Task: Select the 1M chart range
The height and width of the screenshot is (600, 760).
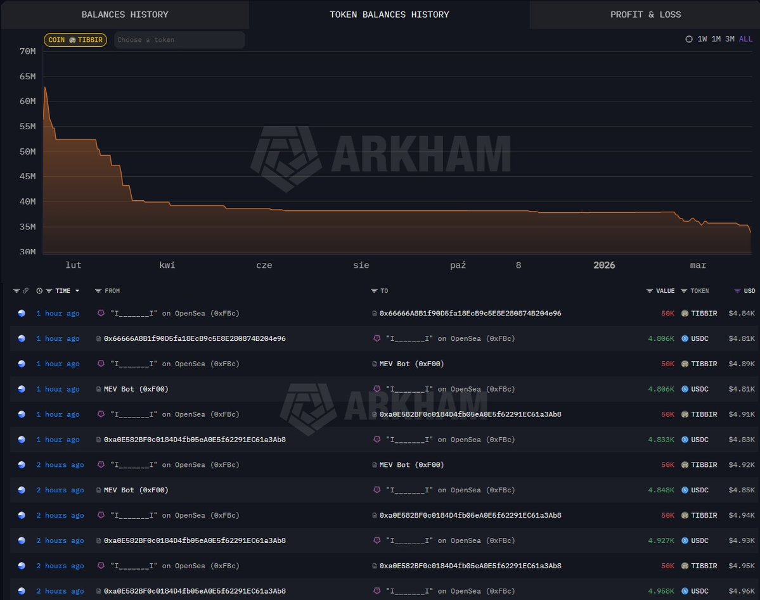Action: point(716,39)
